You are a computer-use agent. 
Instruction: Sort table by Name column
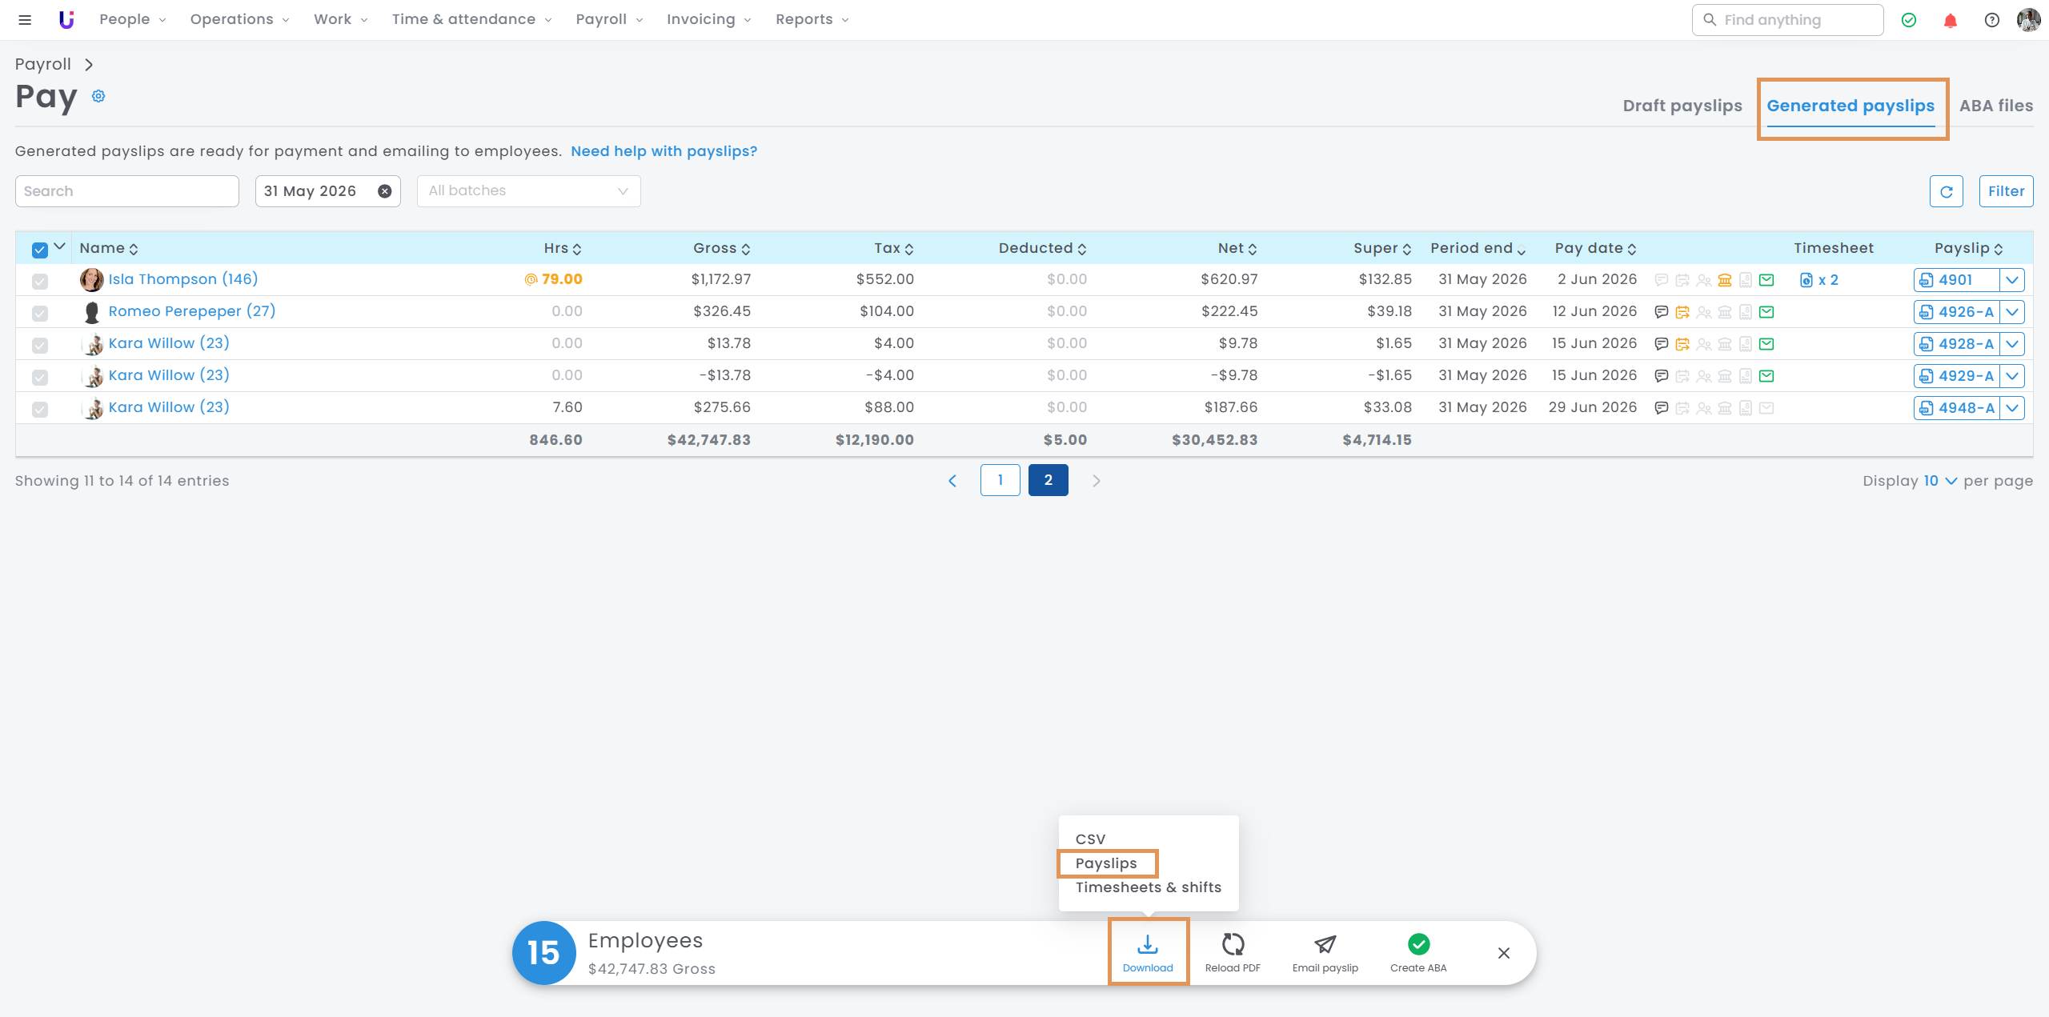click(x=109, y=248)
